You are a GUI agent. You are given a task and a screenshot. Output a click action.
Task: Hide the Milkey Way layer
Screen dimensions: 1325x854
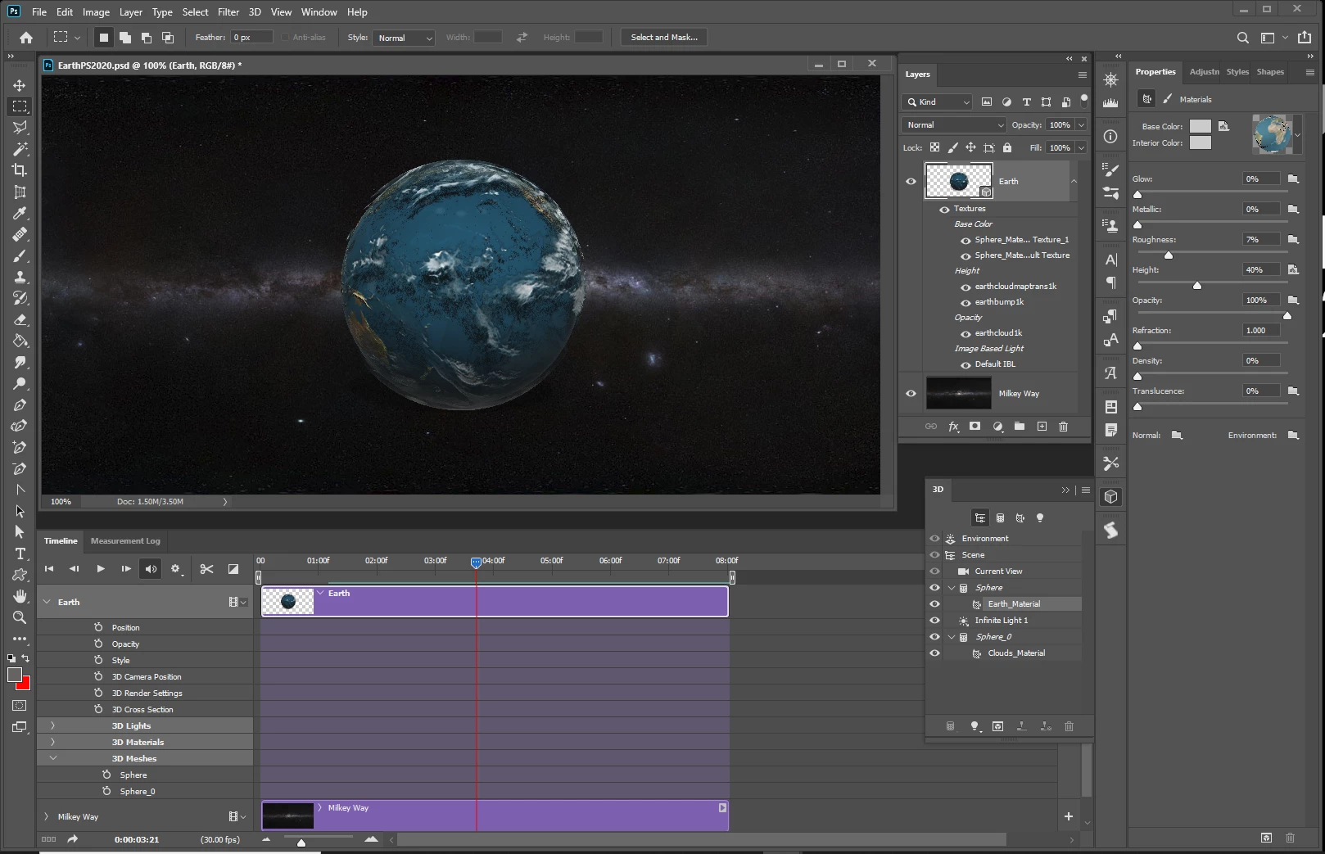911,394
